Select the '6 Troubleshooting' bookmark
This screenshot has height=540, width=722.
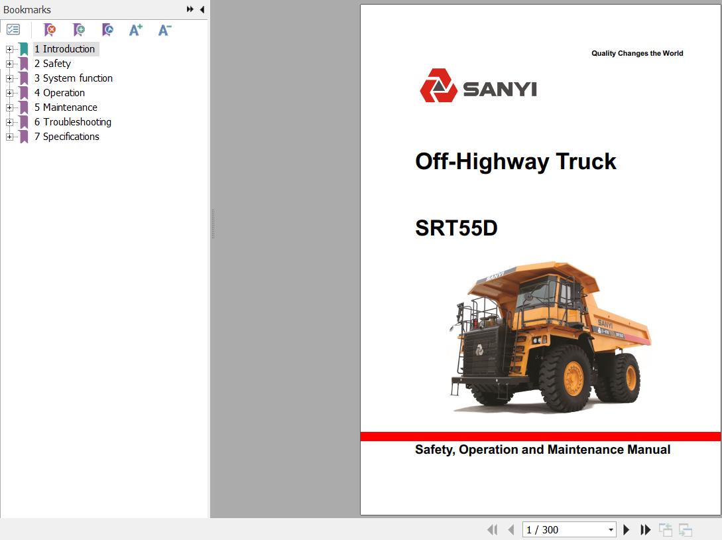click(x=73, y=122)
